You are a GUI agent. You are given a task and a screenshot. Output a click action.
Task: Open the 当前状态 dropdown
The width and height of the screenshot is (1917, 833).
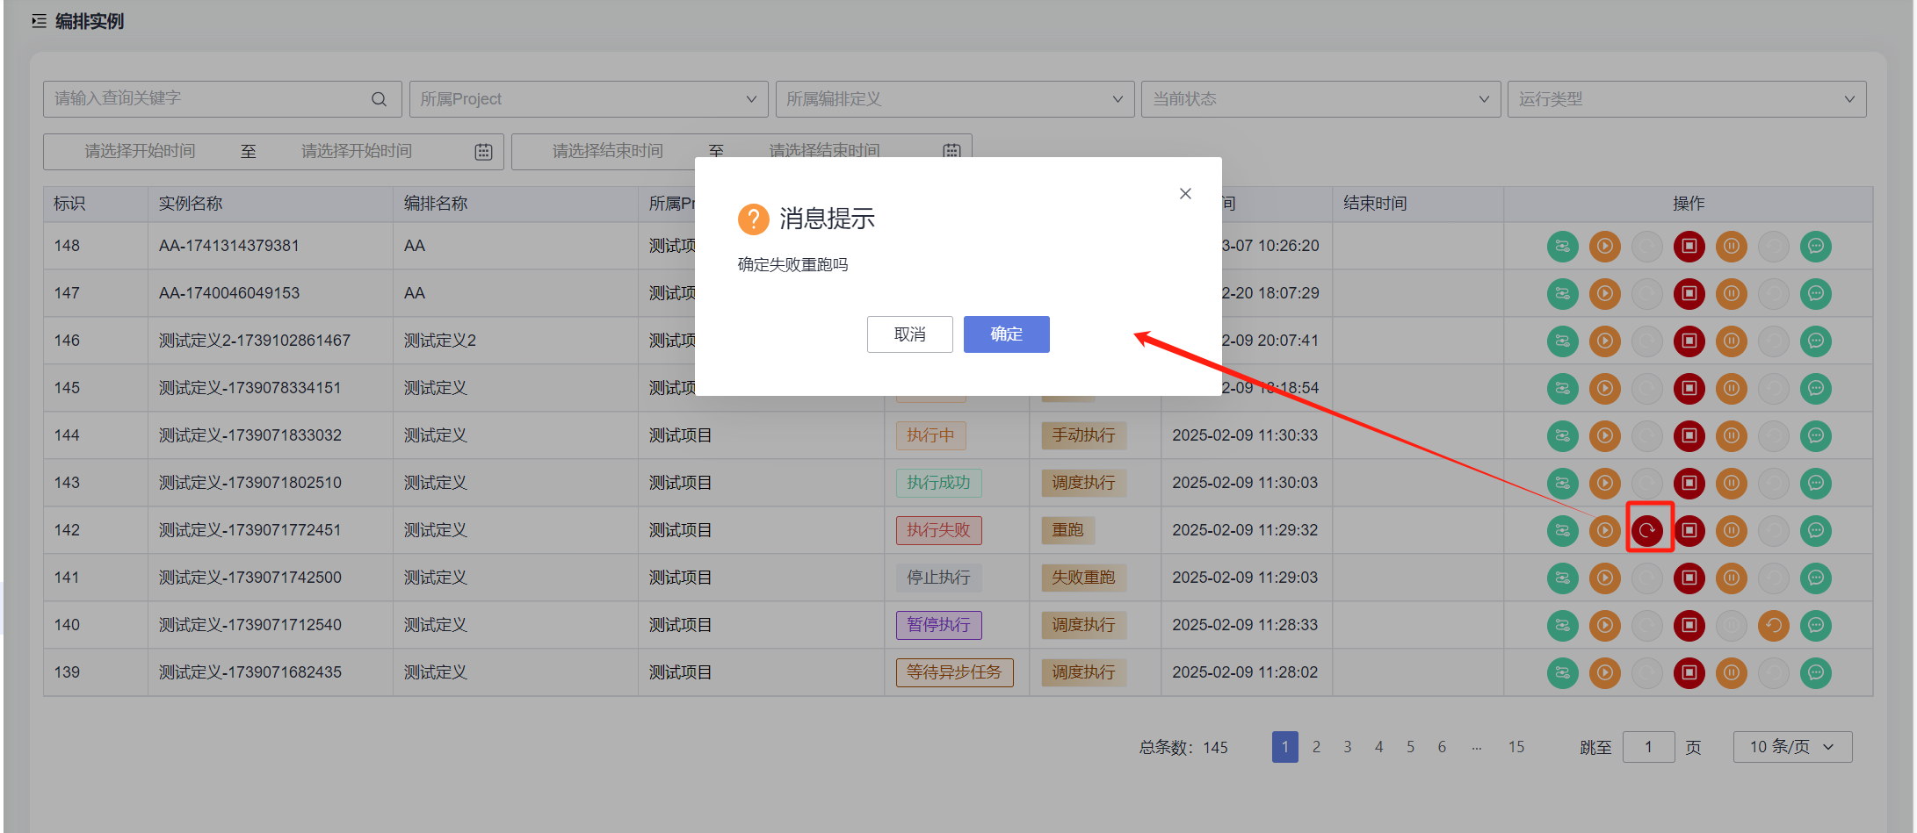[1320, 99]
